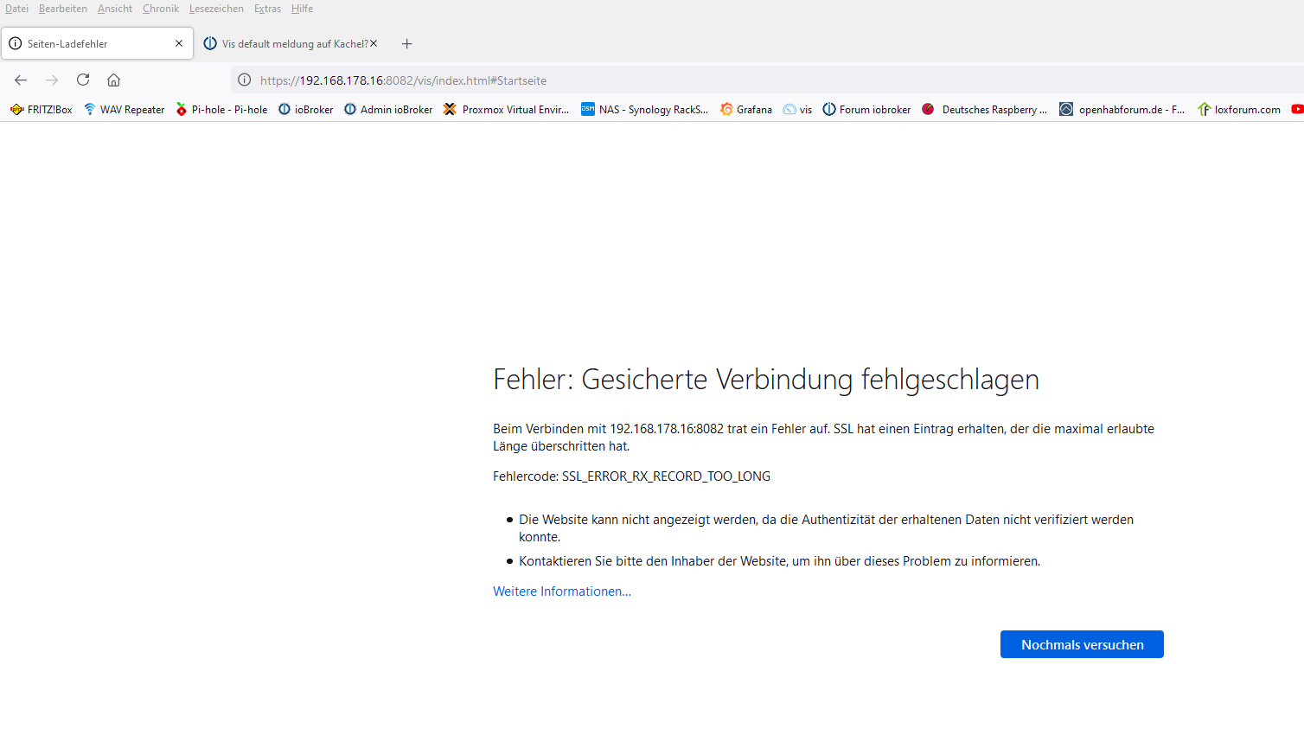Viewport: 1304px width, 729px height.
Task: Open the Admin ioBroker bookmark
Action: (388, 110)
